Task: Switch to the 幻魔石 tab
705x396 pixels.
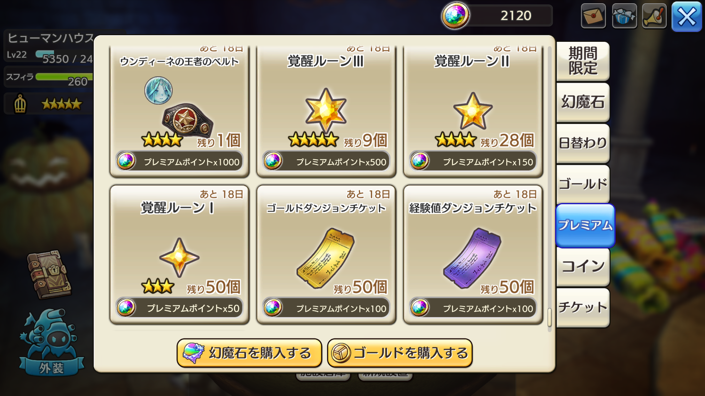Action: click(x=583, y=102)
